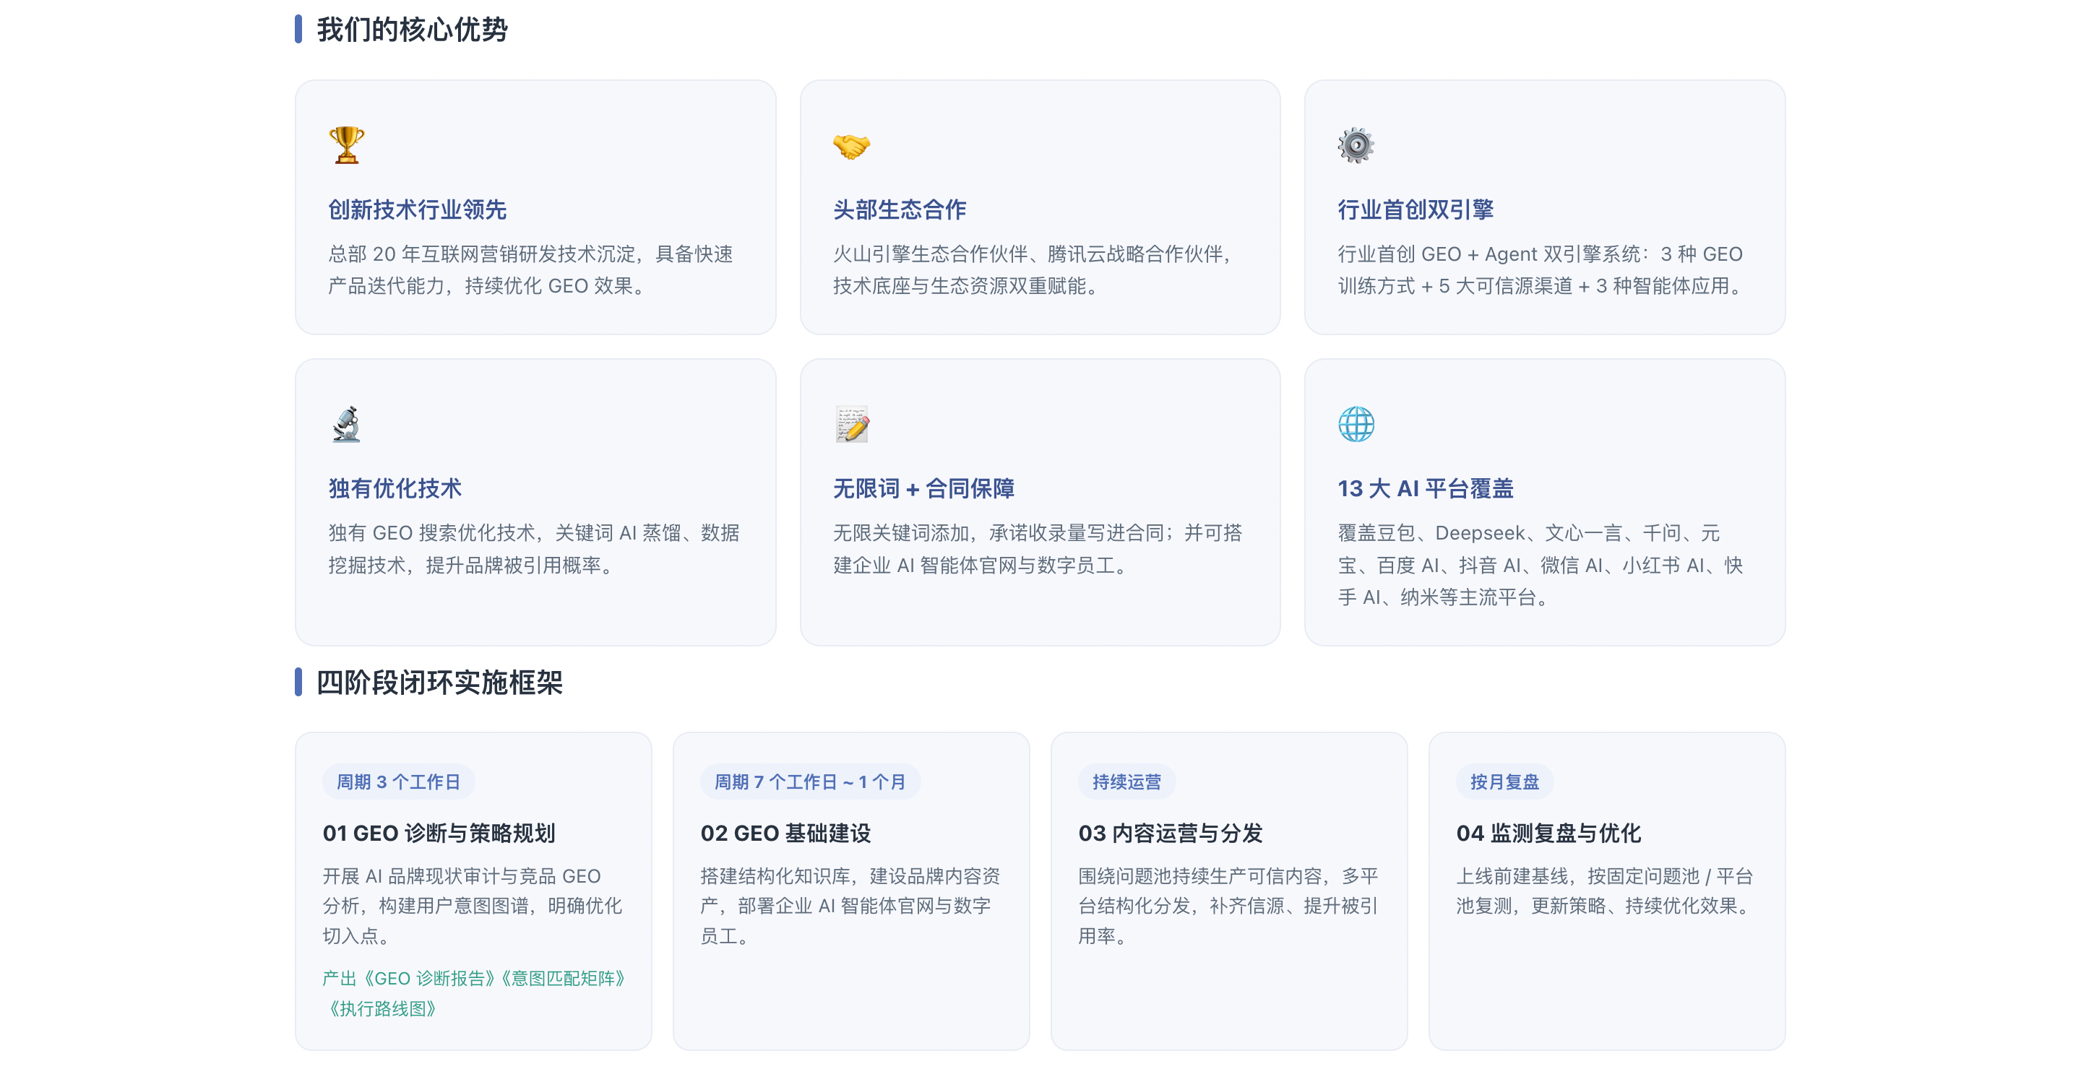
Task: Click the globe icon for AI platform coverage
Action: click(x=1356, y=424)
